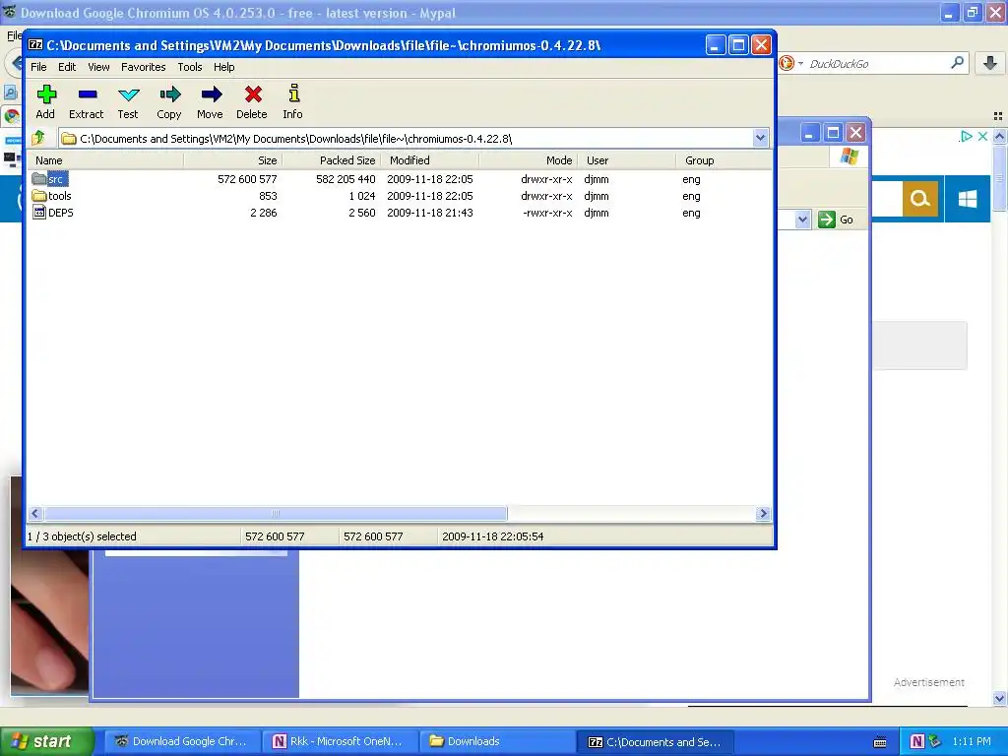Image resolution: width=1008 pixels, height=756 pixels.
Task: Click the Extract toolbar icon
Action: (88, 94)
